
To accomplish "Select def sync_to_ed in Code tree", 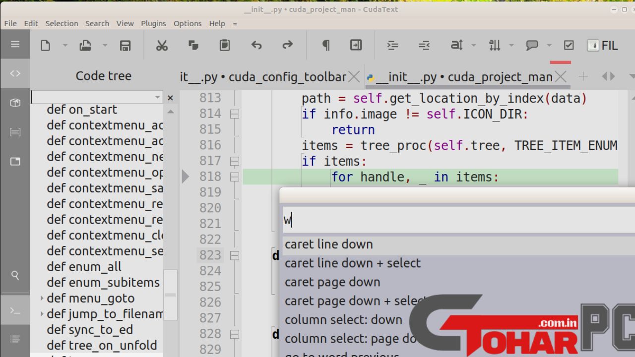I will (x=90, y=330).
